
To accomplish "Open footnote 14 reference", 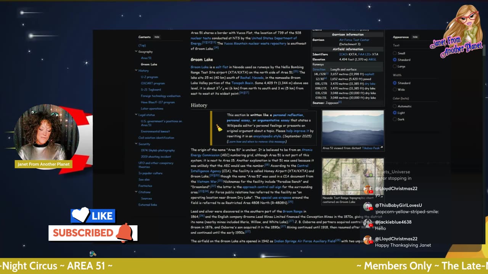I will pos(216,48).
